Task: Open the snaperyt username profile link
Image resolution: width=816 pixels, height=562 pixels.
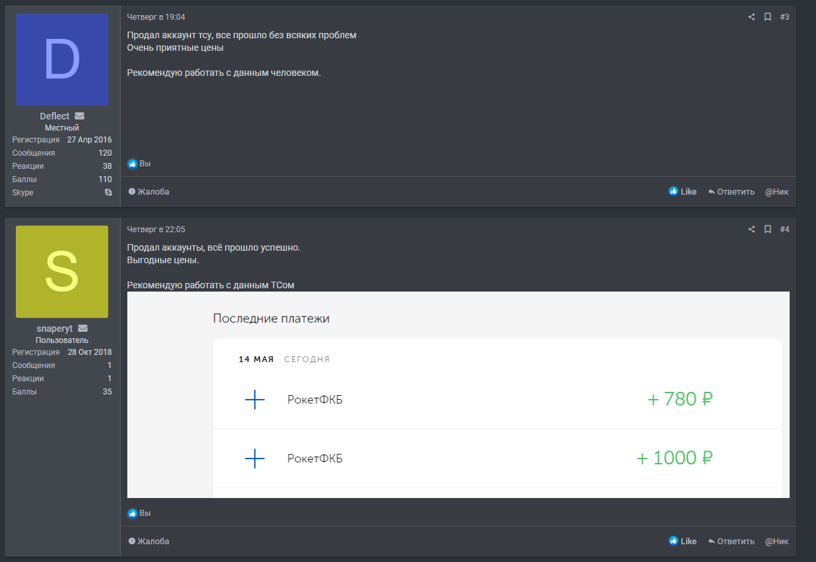Action: pos(54,328)
